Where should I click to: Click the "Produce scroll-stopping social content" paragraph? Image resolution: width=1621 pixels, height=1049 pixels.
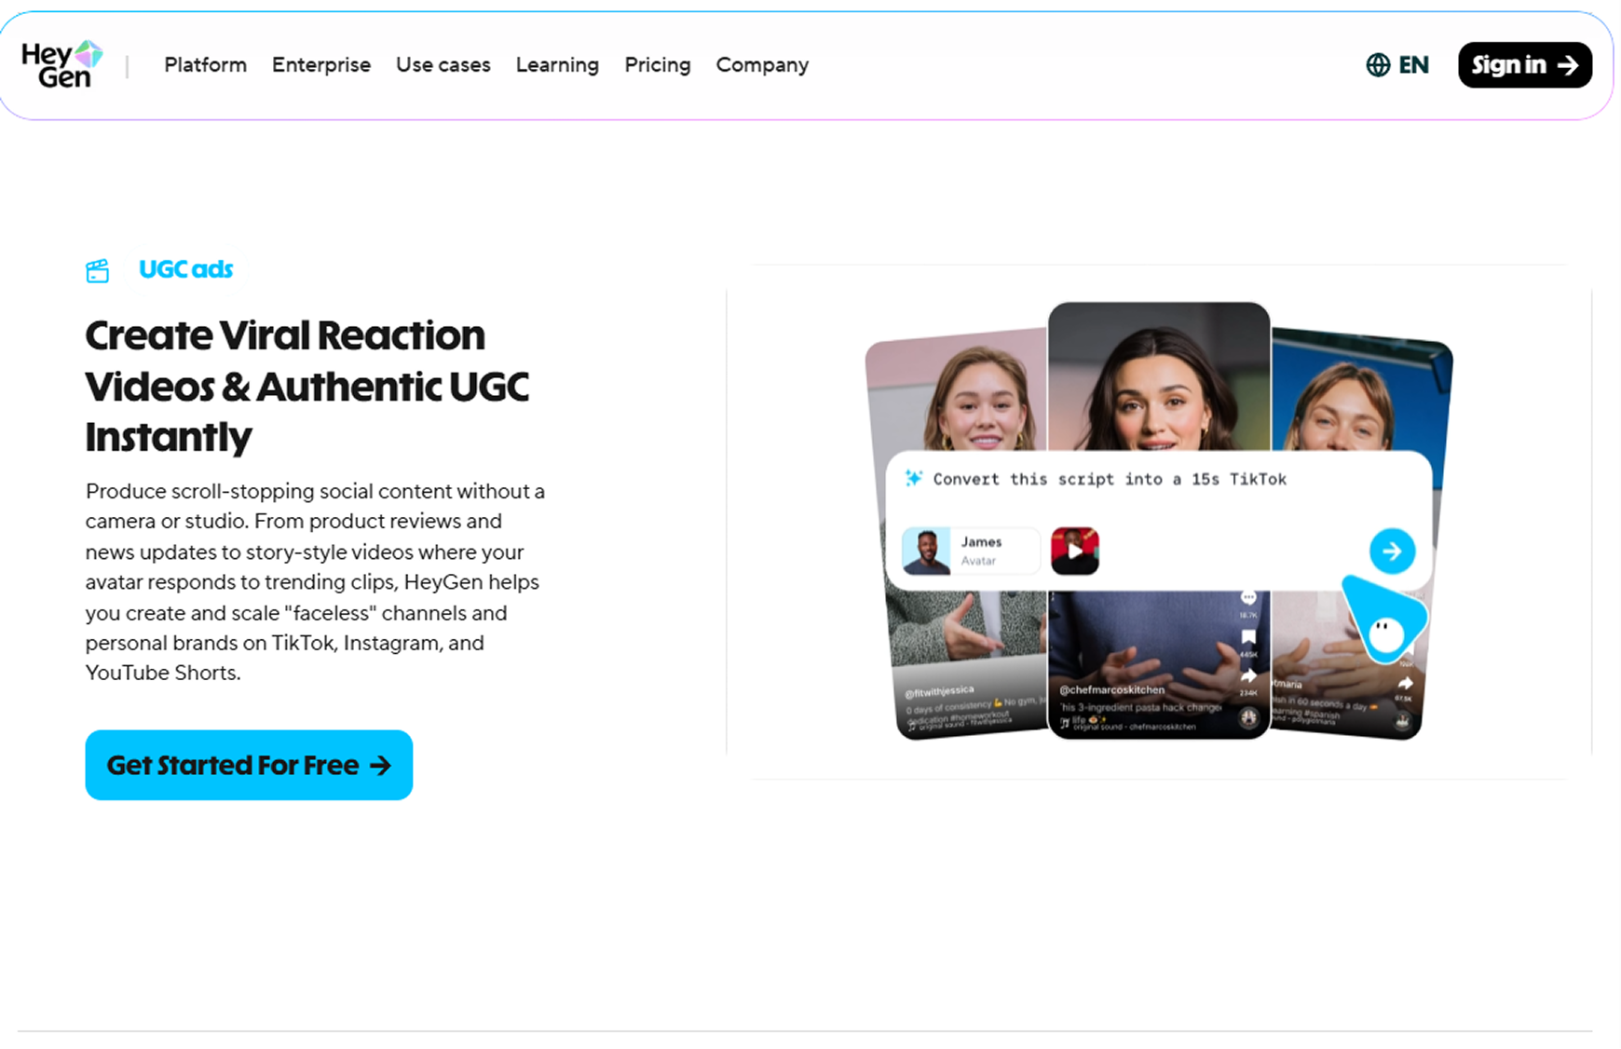click(316, 581)
